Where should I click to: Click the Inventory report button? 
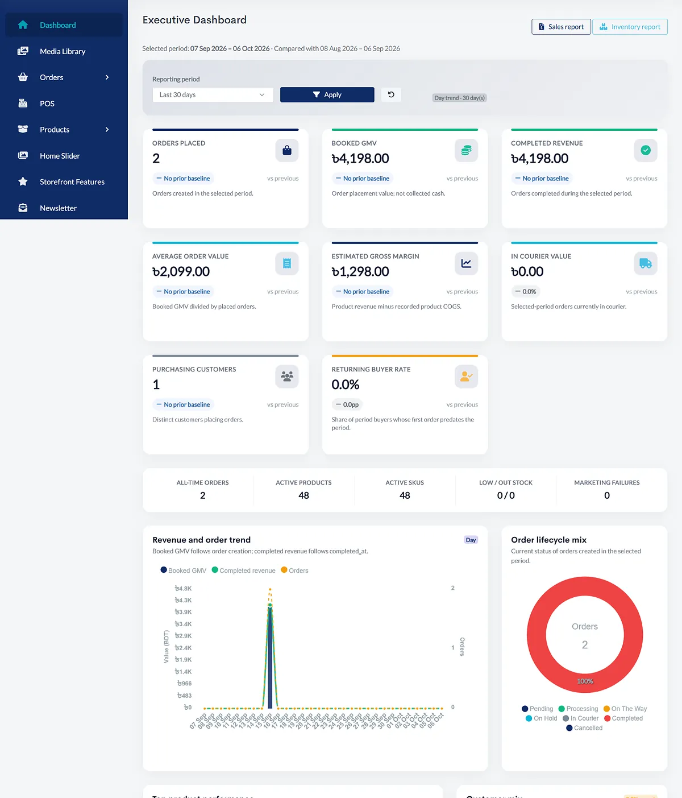[x=630, y=27]
